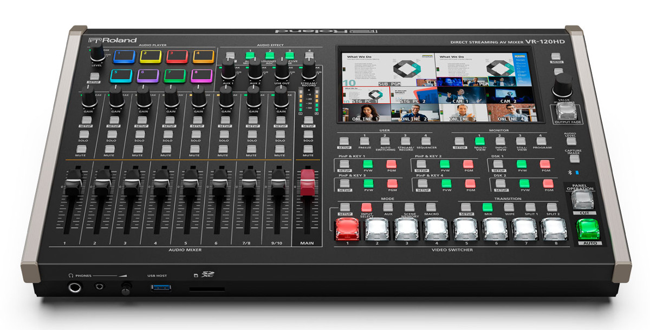This screenshot has height=330, width=650.
Task: Open the MENU button beside the display
Action: (x=556, y=56)
